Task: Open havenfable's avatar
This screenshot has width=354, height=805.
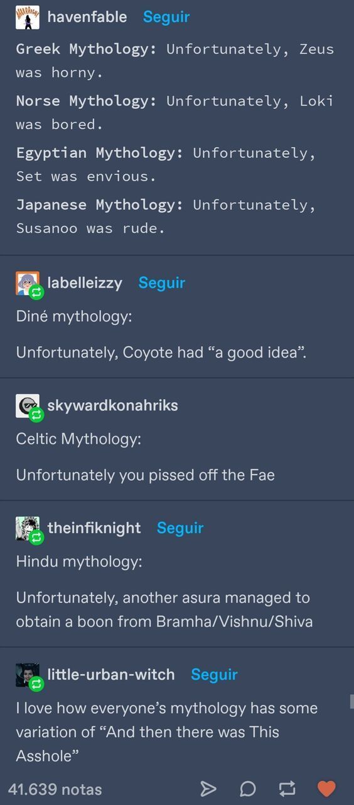Action: 28,18
